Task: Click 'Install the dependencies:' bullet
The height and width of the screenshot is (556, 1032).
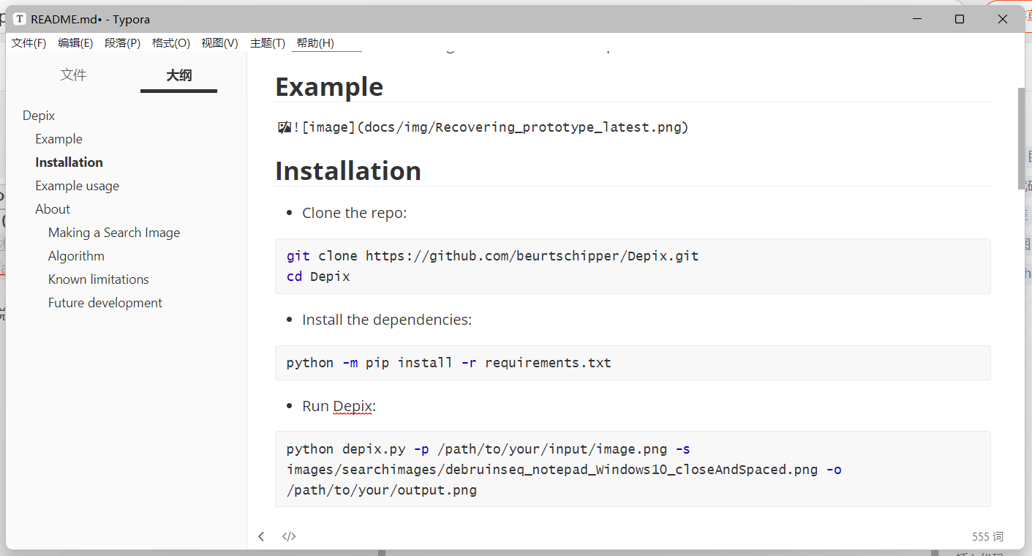Action: [x=387, y=320]
